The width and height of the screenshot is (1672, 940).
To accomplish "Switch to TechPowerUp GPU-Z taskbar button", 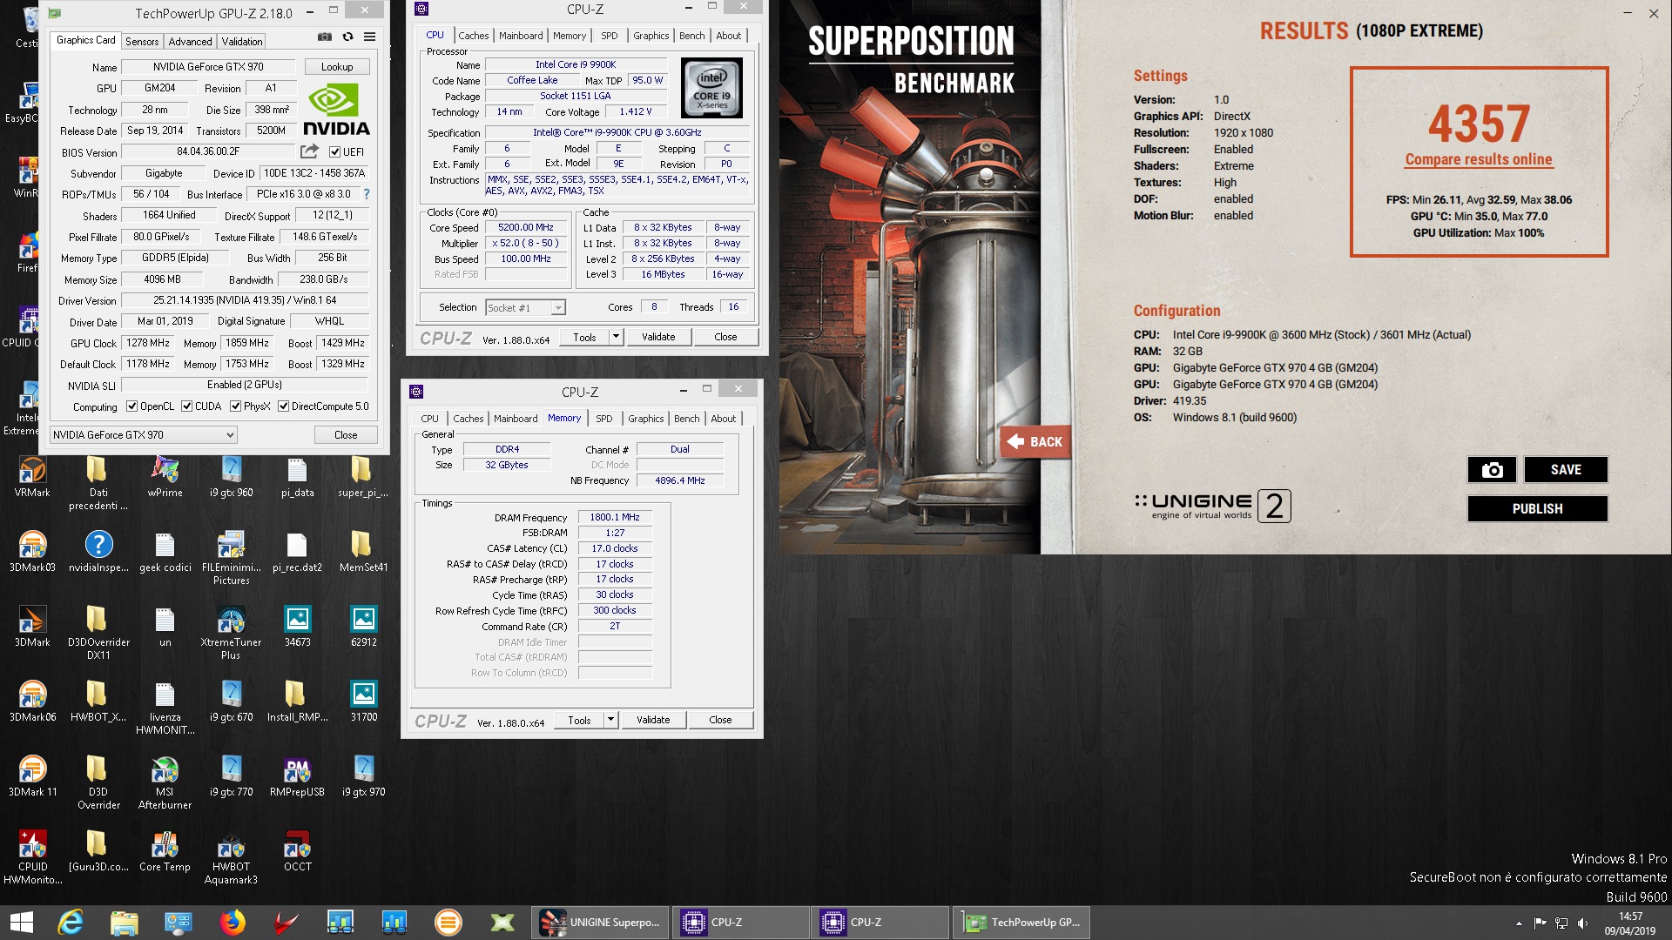I will [x=1021, y=923].
